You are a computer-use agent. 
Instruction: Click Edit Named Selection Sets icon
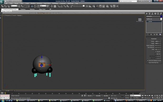point(72,6)
